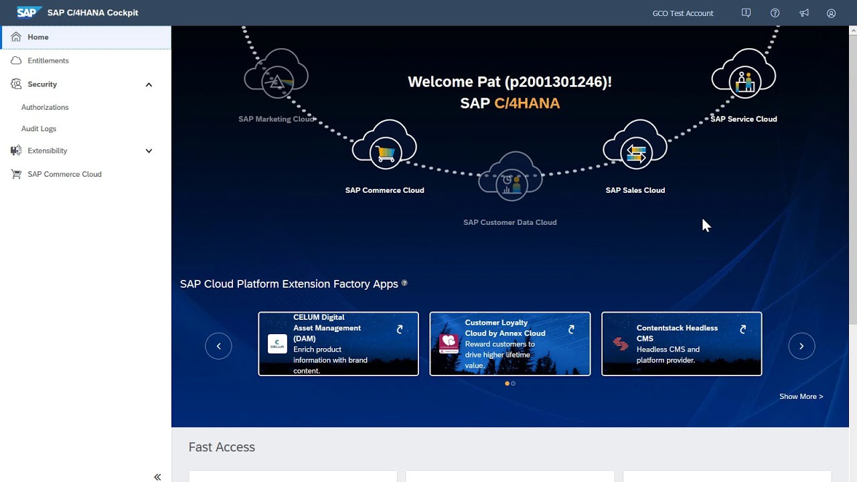857x482 pixels.
Task: Click the Extensibility label in sidebar
Action: (x=48, y=151)
